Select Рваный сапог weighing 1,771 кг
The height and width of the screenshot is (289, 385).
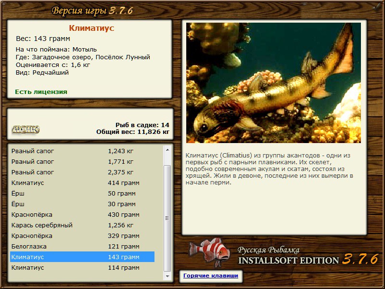click(82, 162)
